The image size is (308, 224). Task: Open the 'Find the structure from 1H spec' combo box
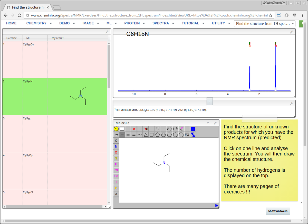coord(265,24)
